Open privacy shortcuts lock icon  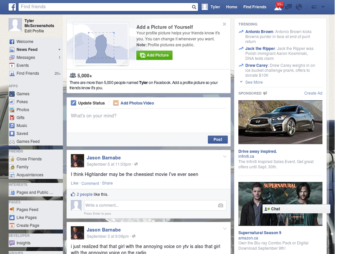coord(314,7)
